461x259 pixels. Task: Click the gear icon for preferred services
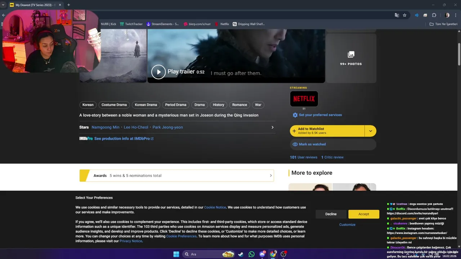point(295,115)
